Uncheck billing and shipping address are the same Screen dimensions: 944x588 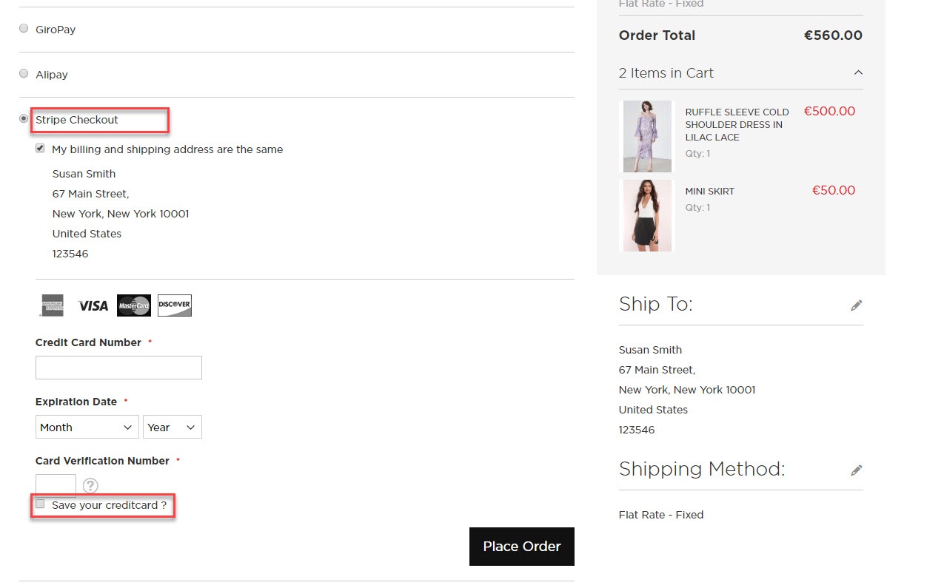[x=40, y=148]
